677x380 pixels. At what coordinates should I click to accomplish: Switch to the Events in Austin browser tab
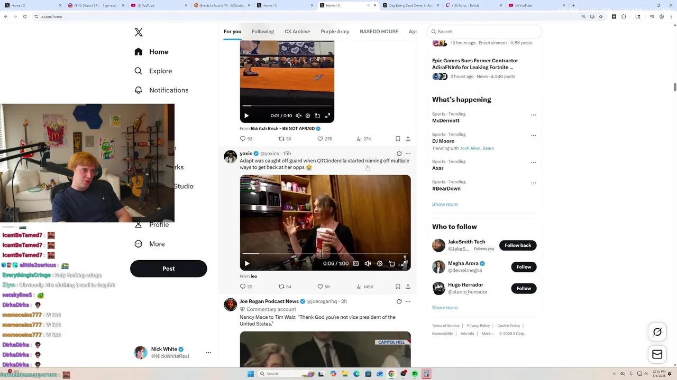click(221, 5)
